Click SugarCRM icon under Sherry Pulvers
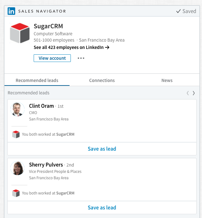Screen dimensions: 202x218 click(16, 193)
